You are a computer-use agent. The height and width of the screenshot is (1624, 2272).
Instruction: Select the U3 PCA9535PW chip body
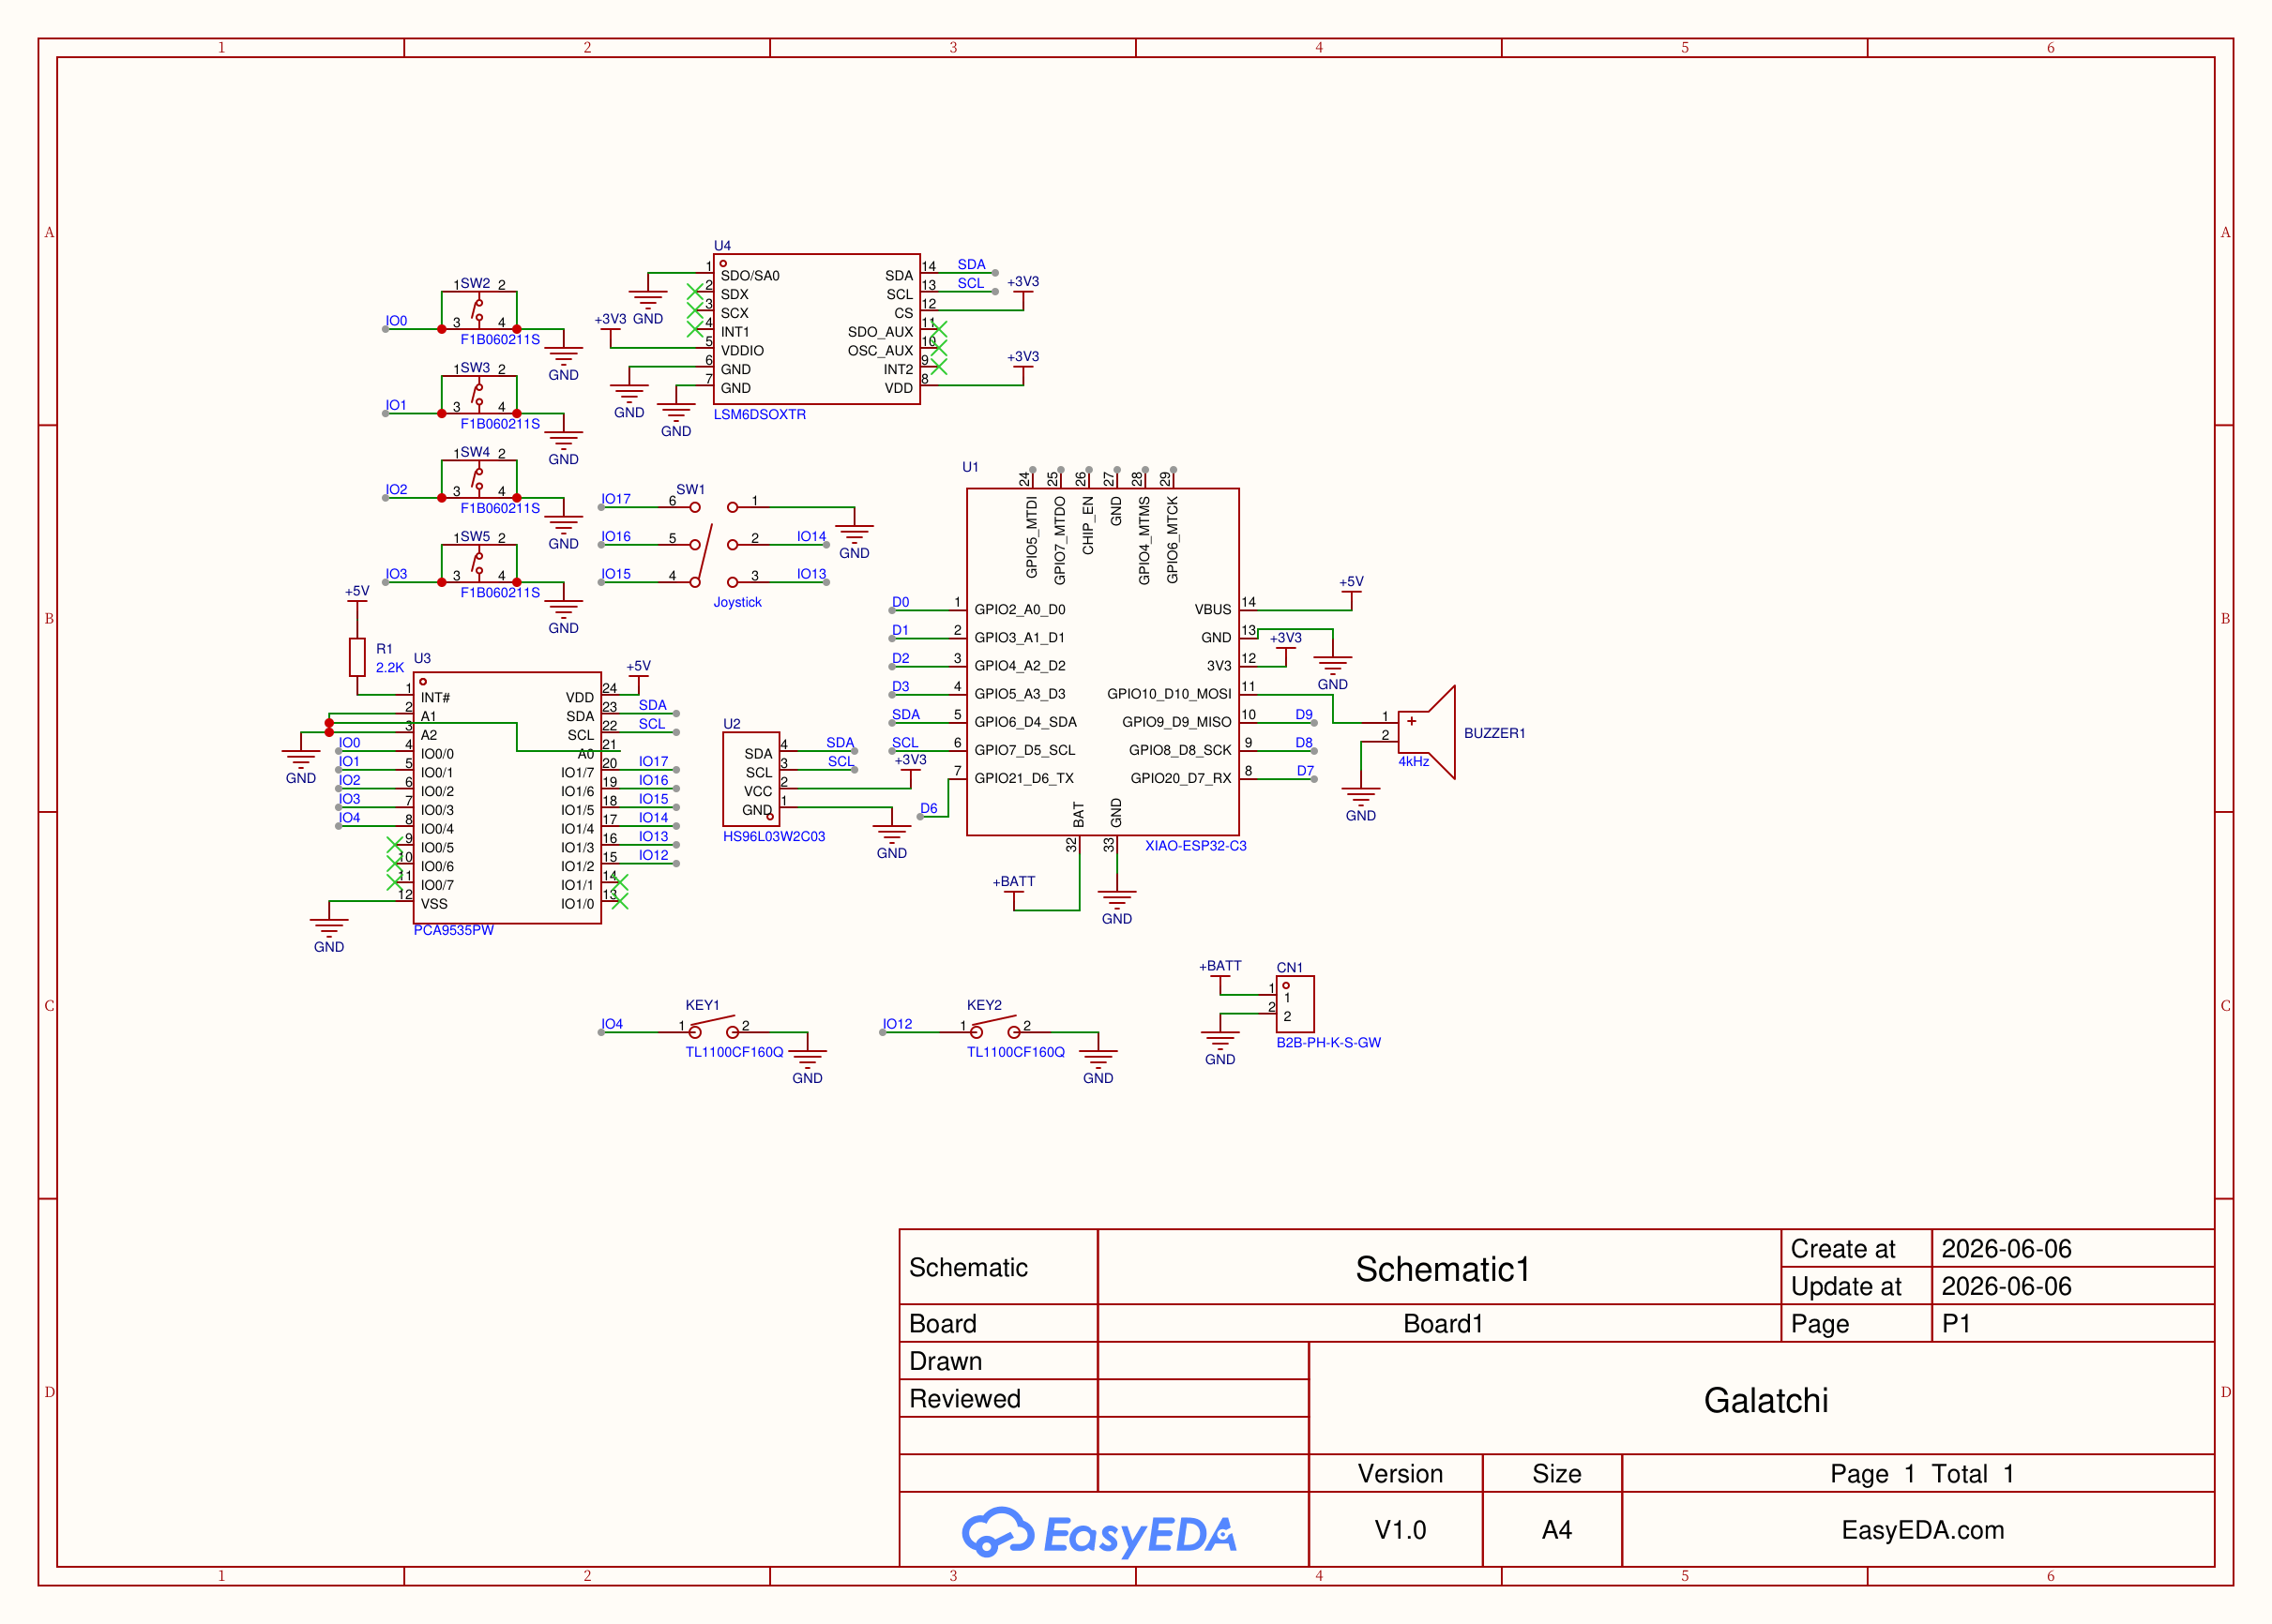[x=507, y=797]
